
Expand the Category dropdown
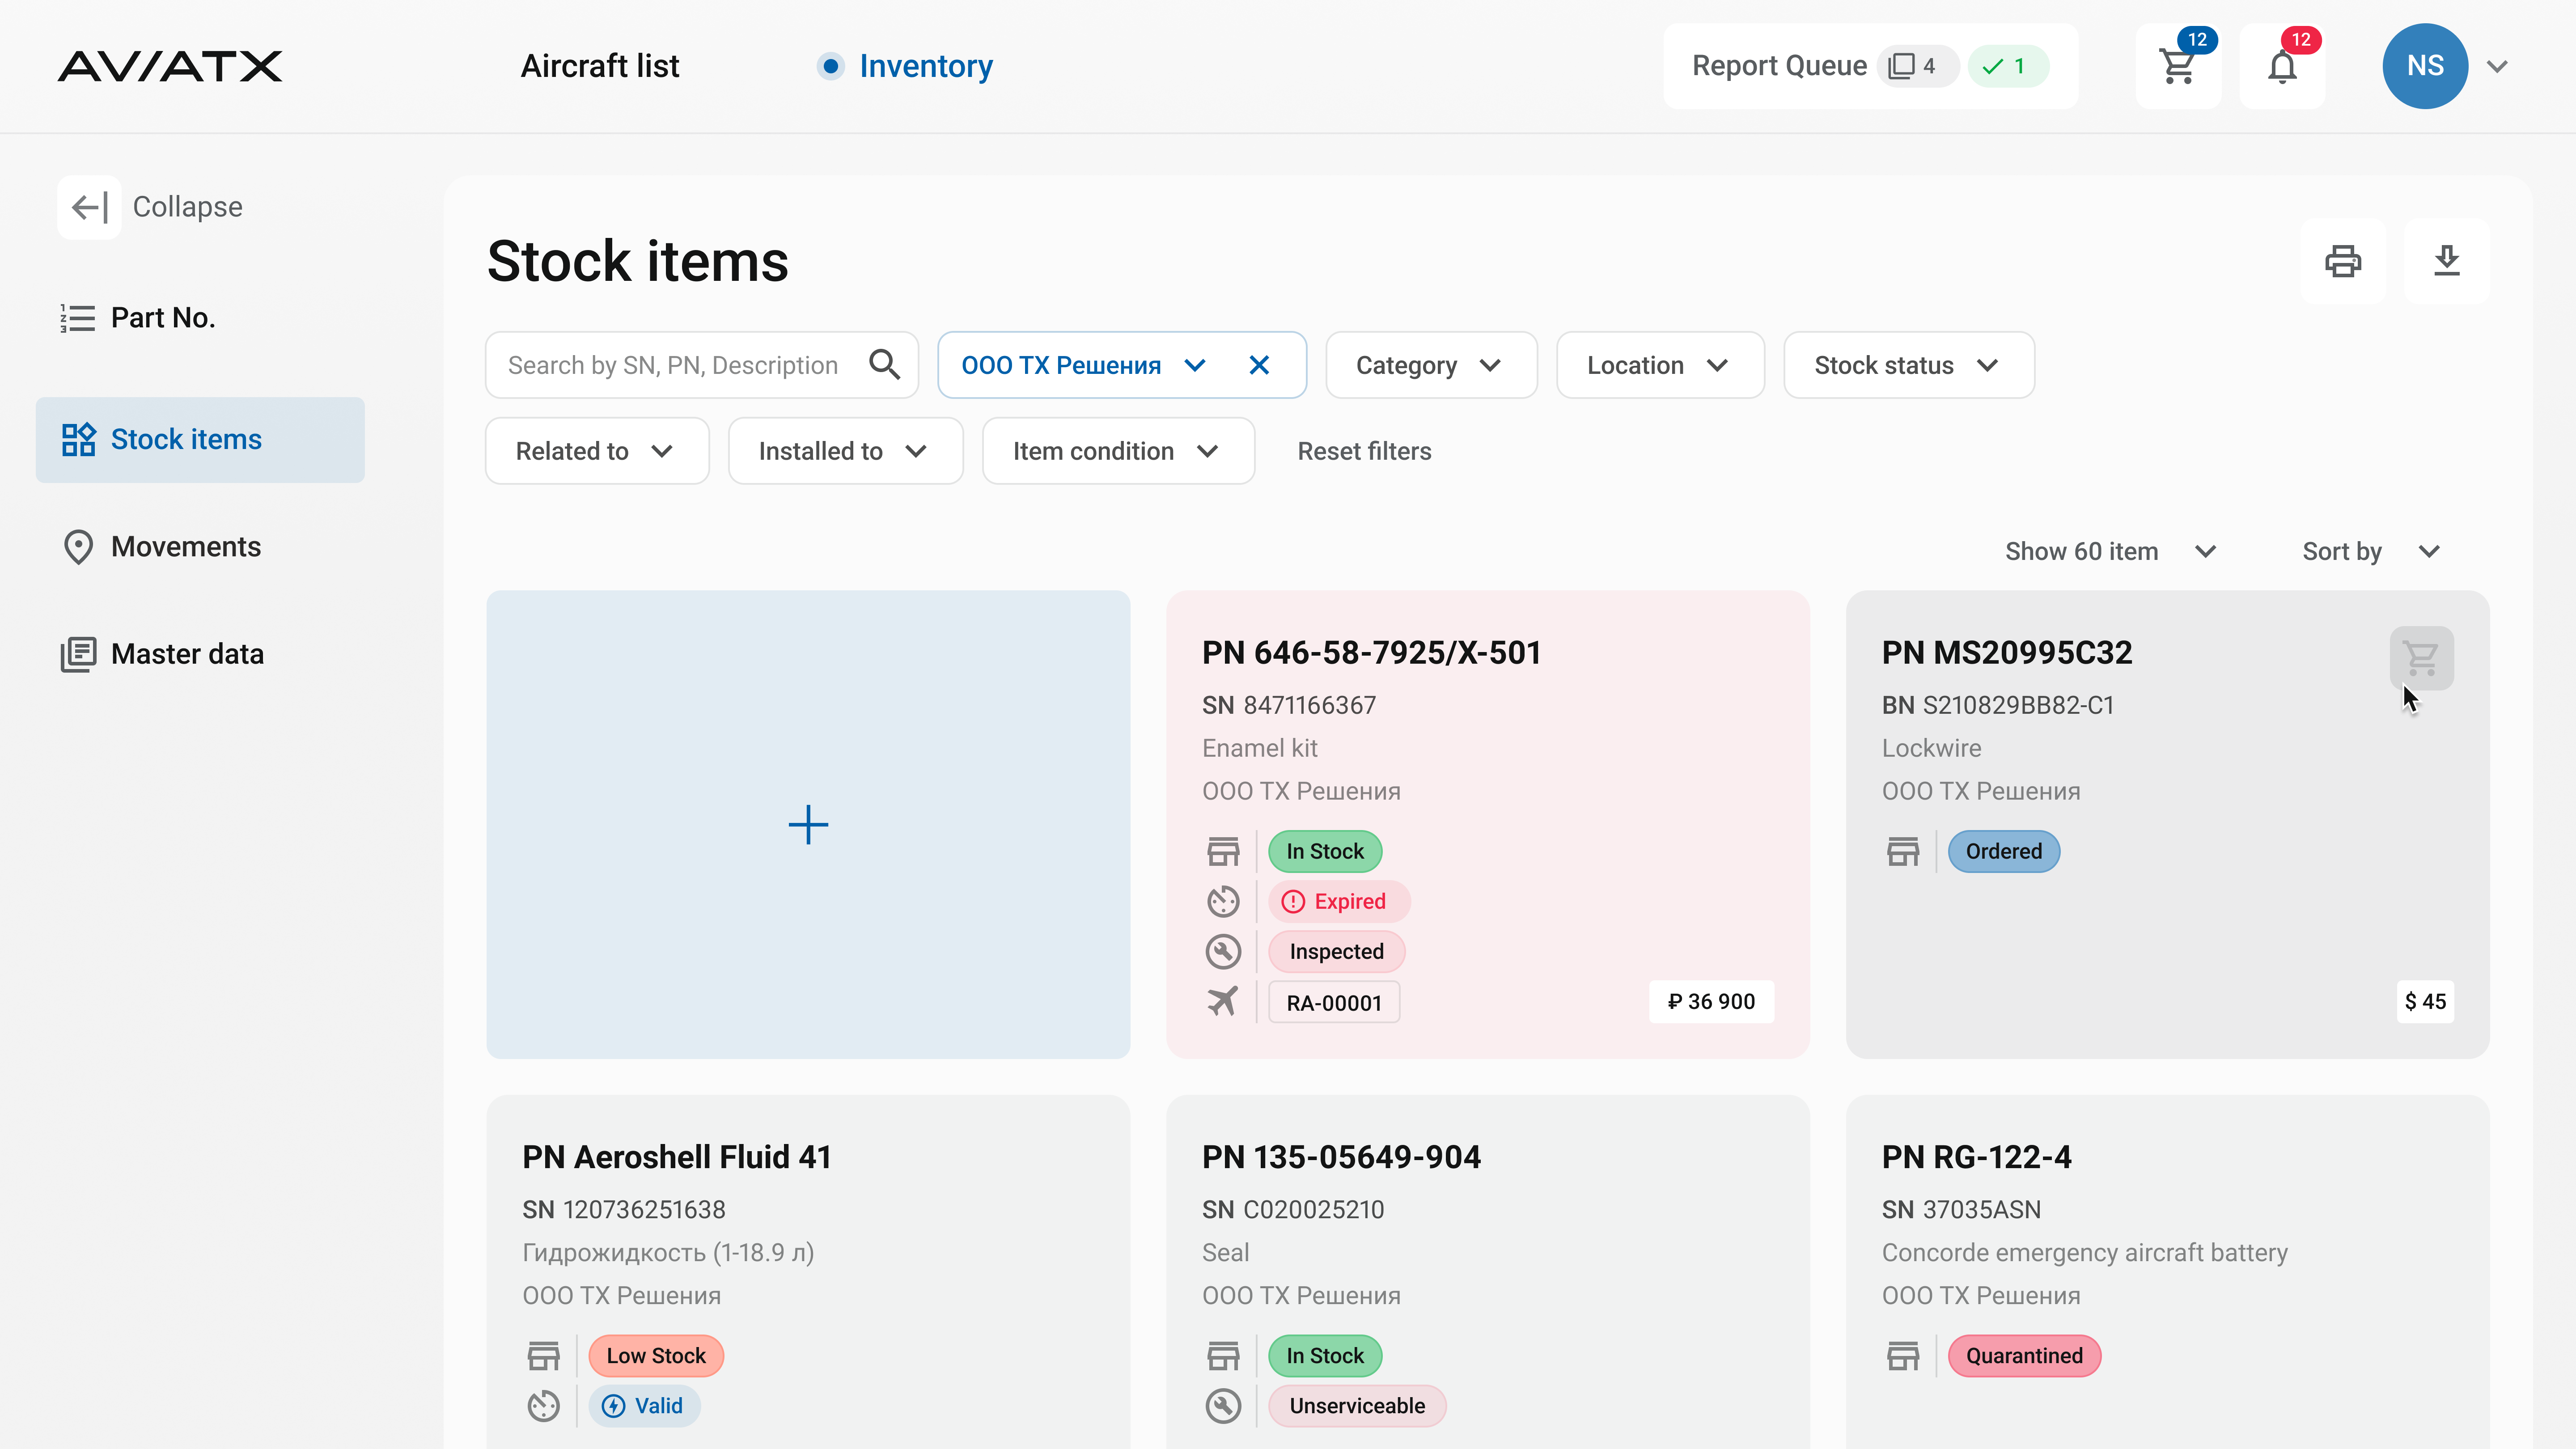[1430, 365]
